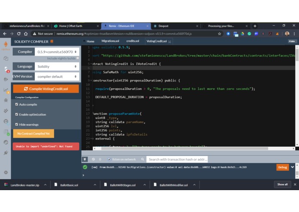The image size is (299, 212).
Task: Click Show all downloads button
Action: 282,185
